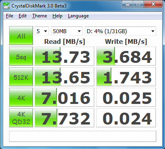Screen dimensions: 165x149
Task: Click the 4K write result 0.025
Action: pos(126,97)
